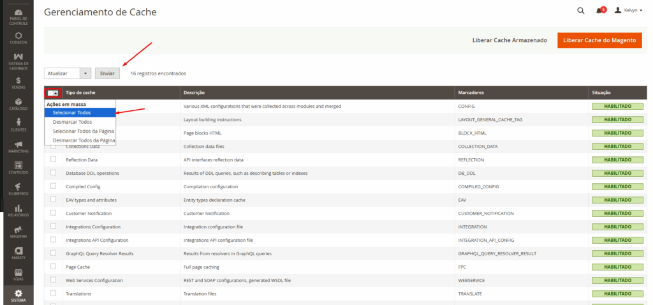Open the Atualizar action dropdown

tap(68, 73)
